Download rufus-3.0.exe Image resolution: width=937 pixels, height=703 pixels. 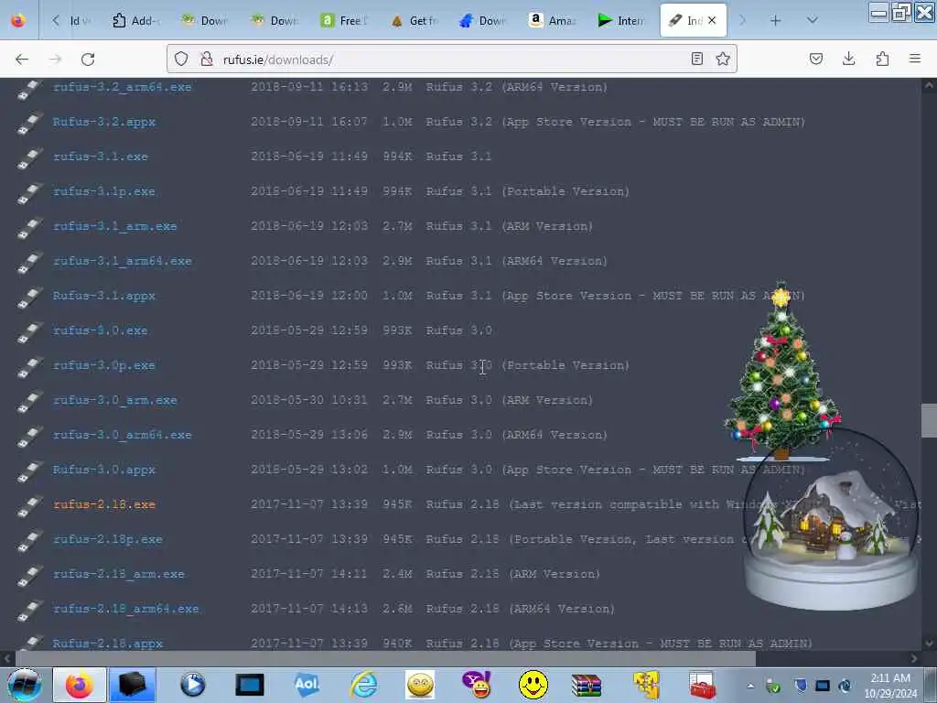(101, 330)
